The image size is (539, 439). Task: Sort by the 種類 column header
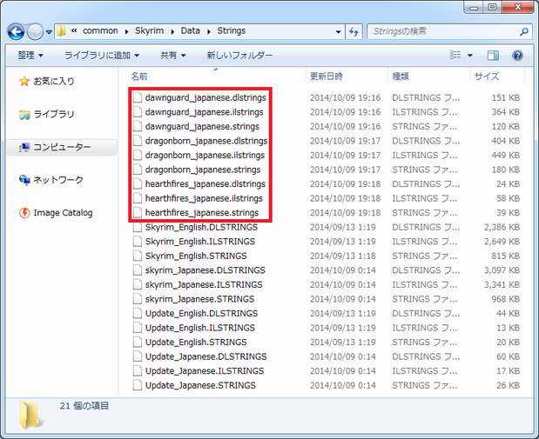pos(401,76)
